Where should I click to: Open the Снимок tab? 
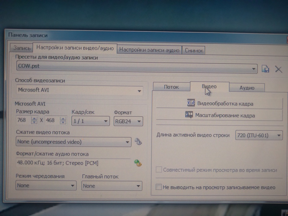(194, 50)
